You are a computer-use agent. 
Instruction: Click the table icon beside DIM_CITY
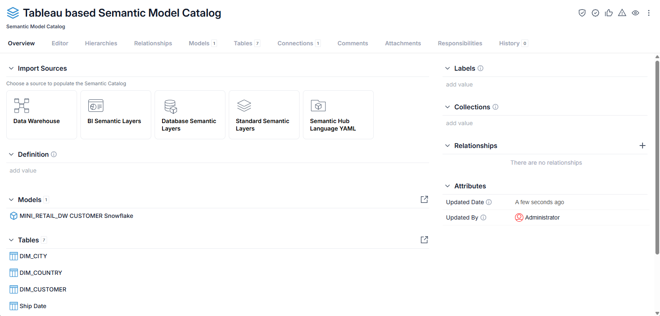(14, 256)
